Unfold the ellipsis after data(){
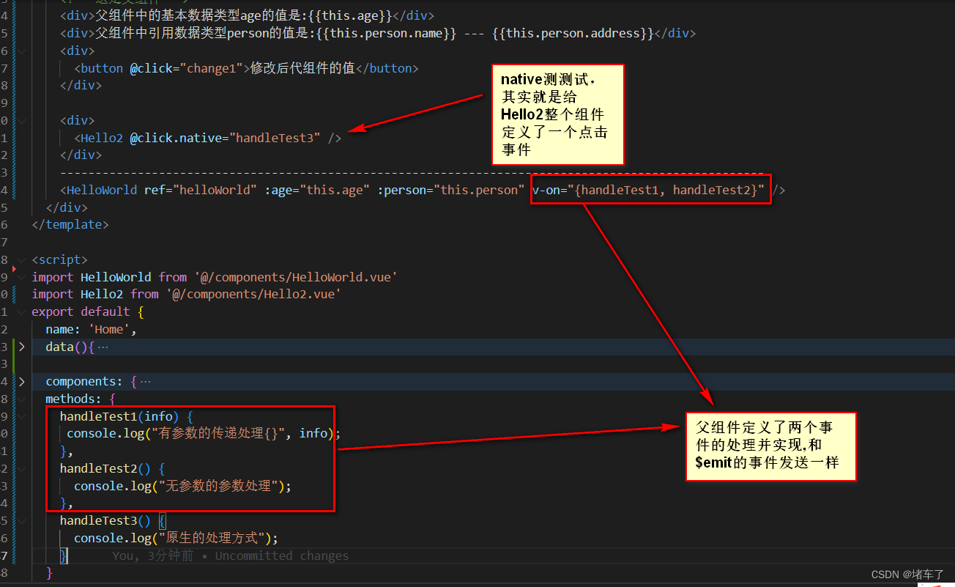Viewport: 955px width, 587px height. 103,347
